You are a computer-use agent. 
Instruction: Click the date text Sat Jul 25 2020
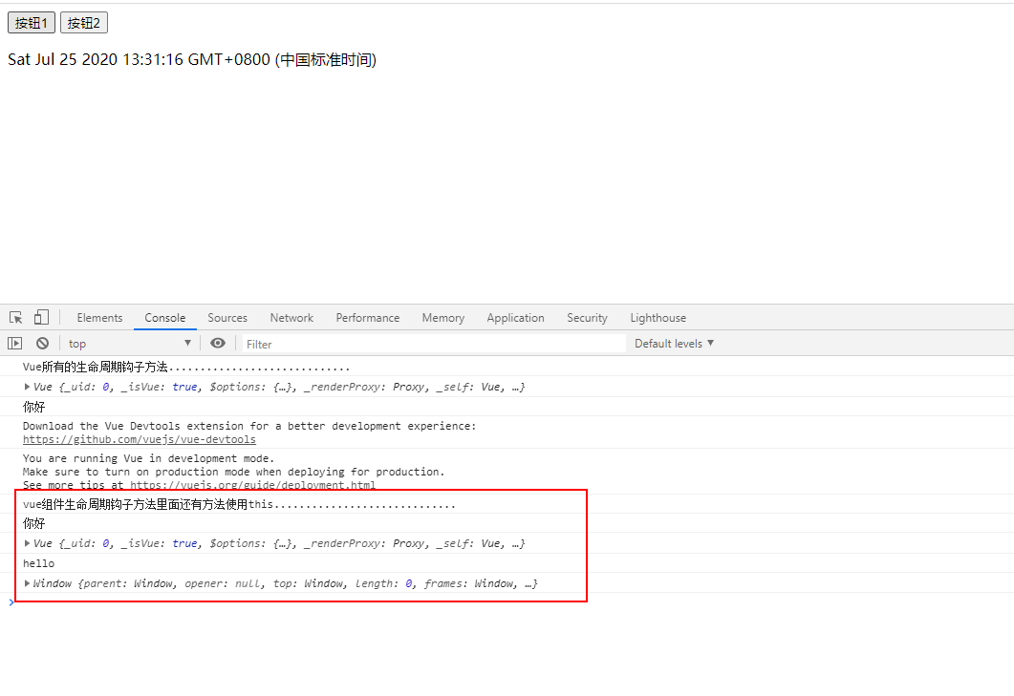click(x=192, y=59)
